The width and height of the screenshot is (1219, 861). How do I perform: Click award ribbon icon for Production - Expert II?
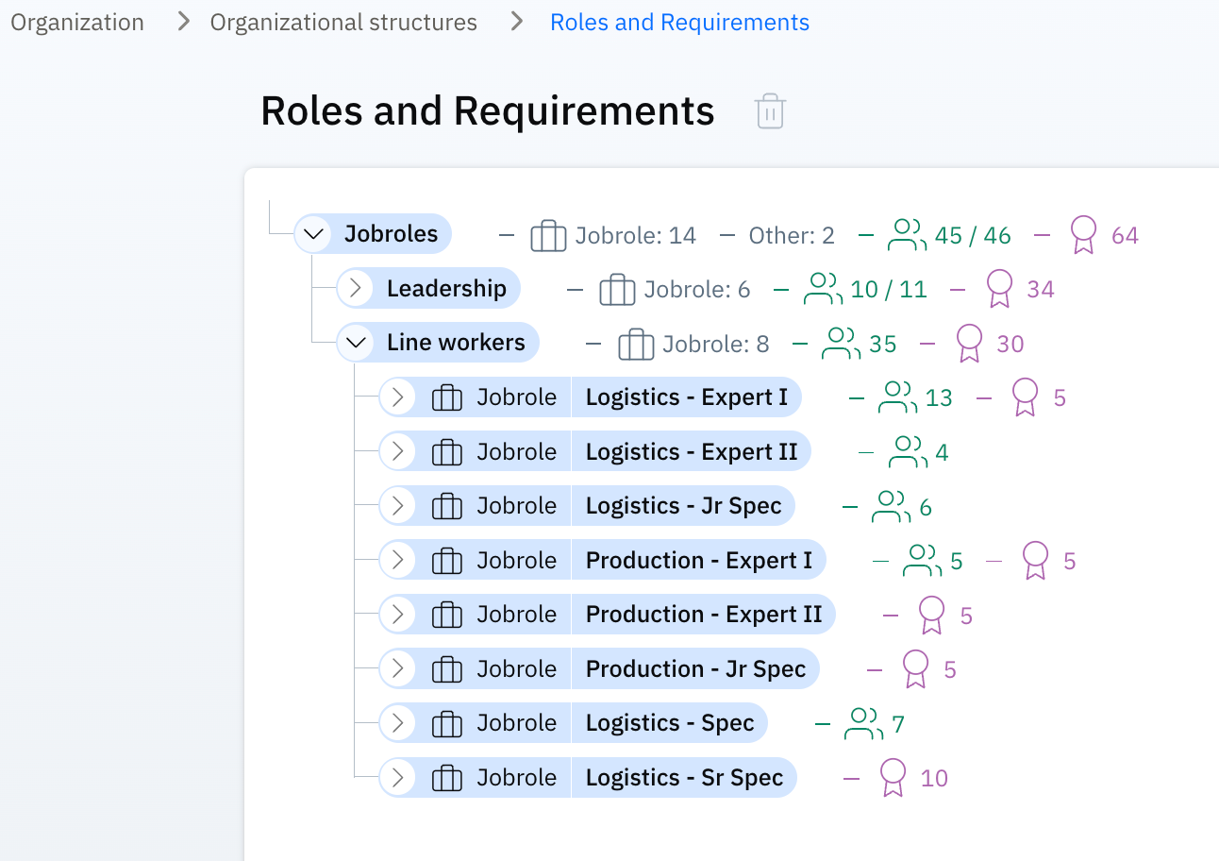[x=931, y=616]
